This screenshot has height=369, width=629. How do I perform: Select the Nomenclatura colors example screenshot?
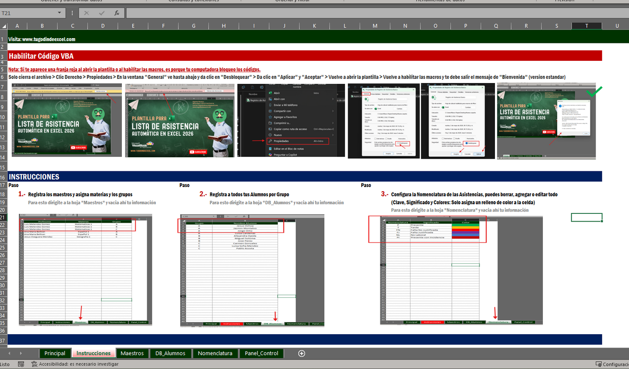pyautogui.click(x=461, y=270)
